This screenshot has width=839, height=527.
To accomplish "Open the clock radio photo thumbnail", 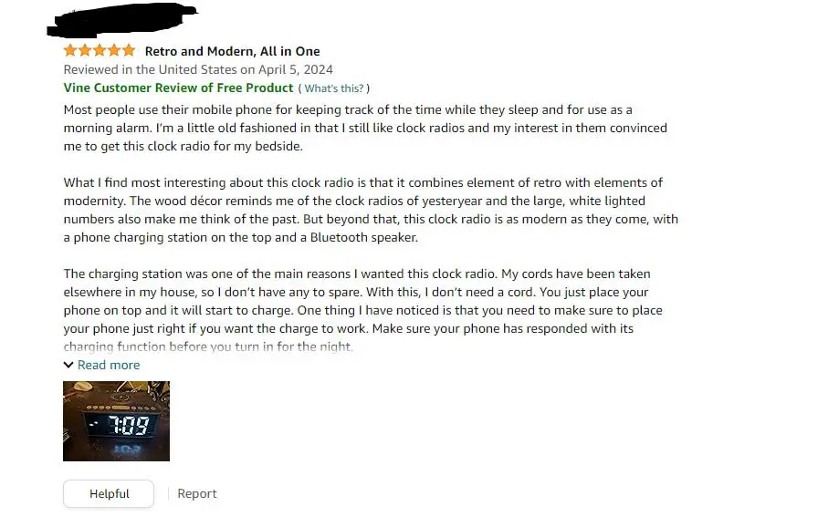I will coord(116,421).
